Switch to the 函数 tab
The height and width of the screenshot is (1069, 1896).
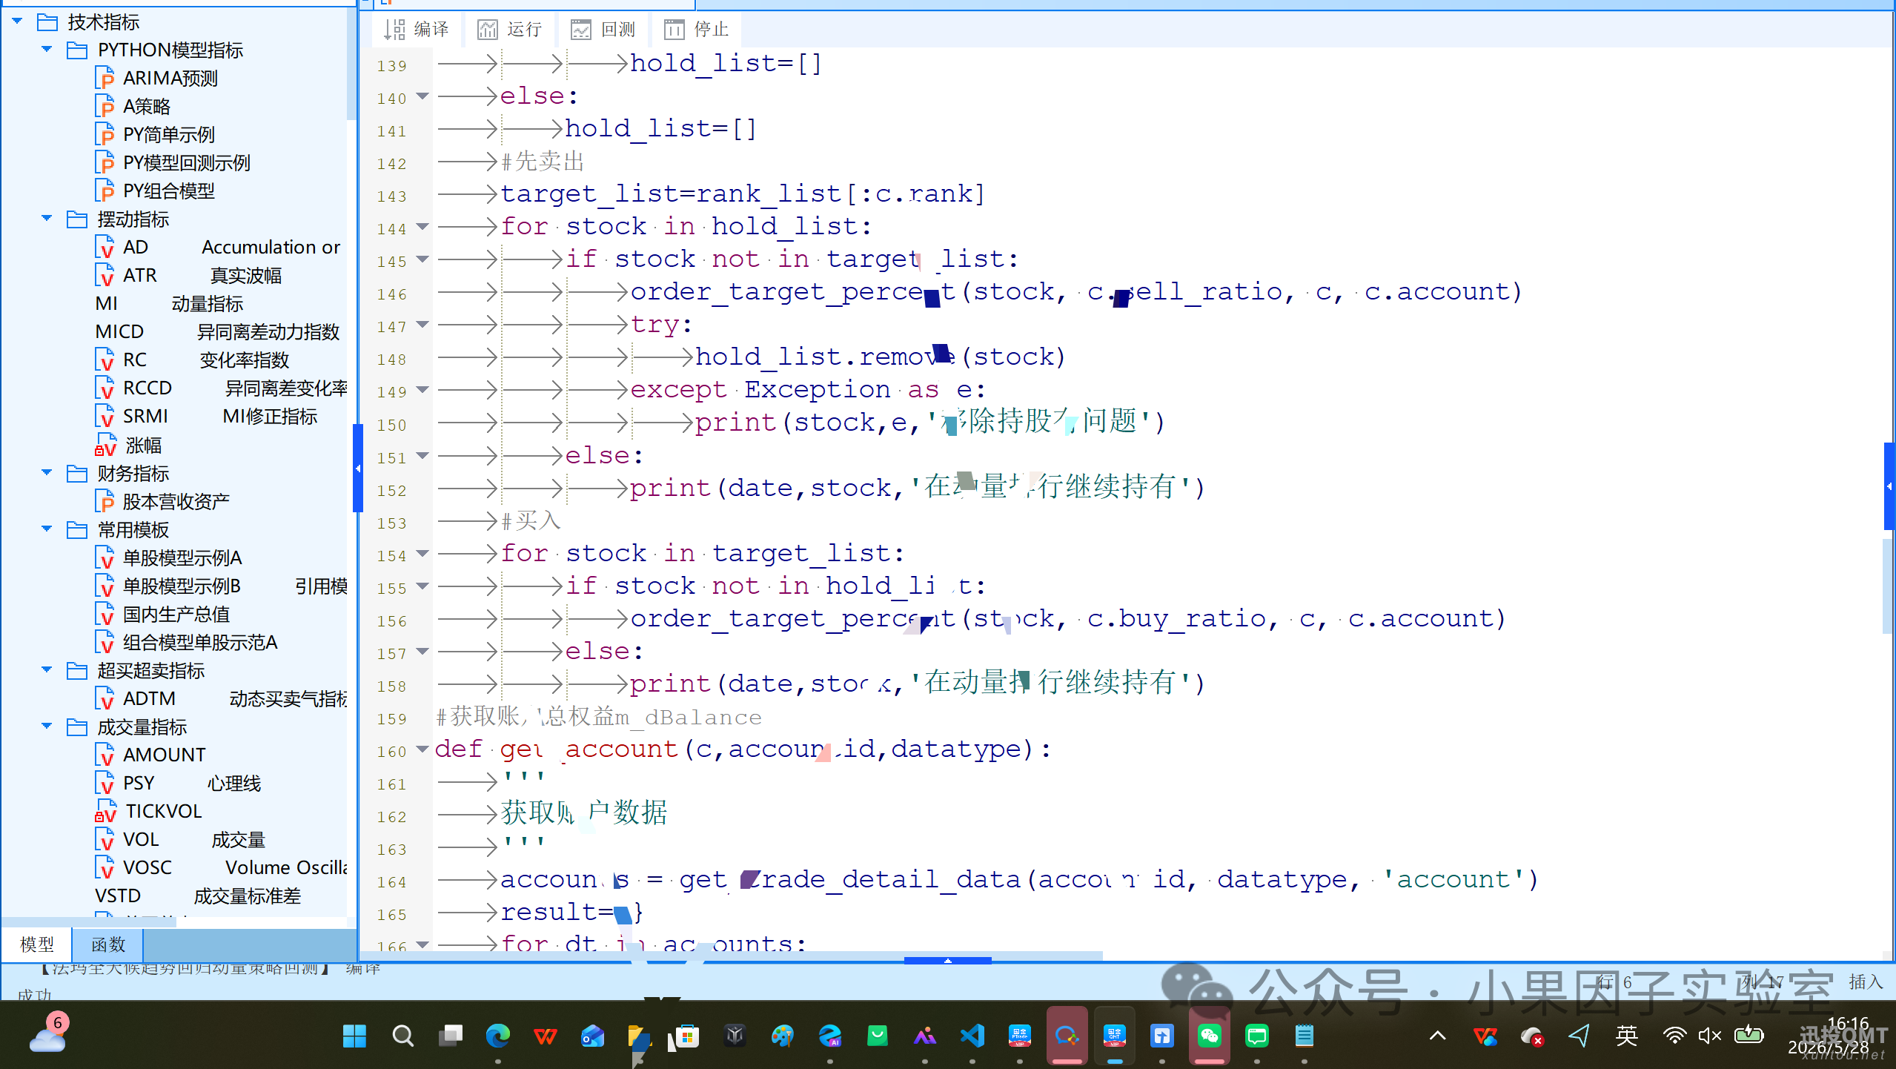[108, 944]
